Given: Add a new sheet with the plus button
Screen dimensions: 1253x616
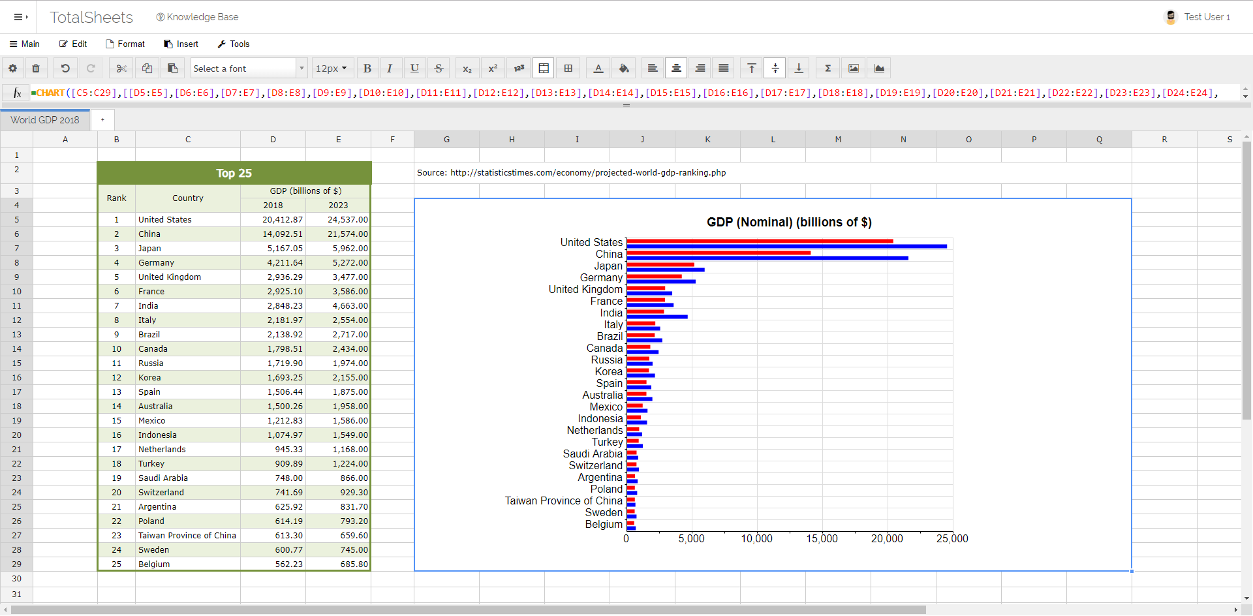Looking at the screenshot, I should click(102, 119).
